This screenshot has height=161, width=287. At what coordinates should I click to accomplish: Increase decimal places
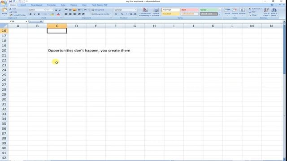click(130, 14)
